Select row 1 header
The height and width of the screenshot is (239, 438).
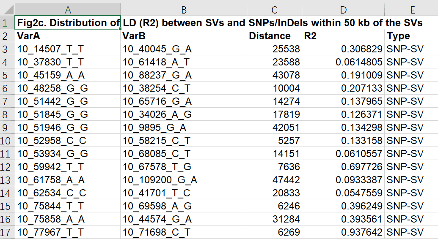pyautogui.click(x=7, y=22)
